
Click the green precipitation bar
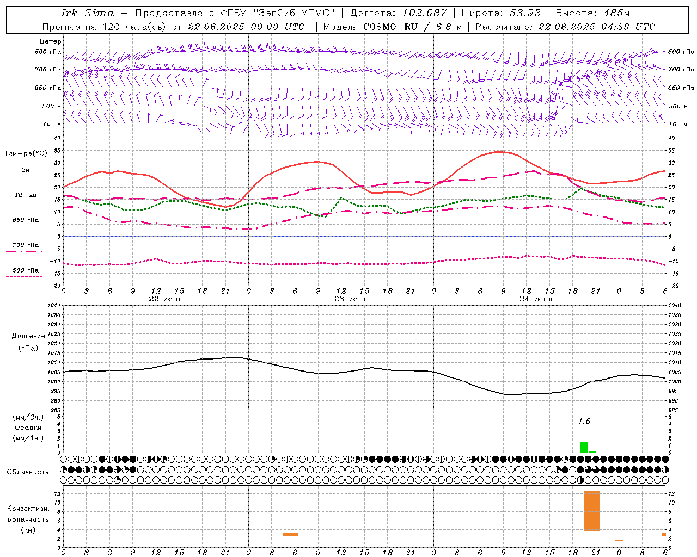click(584, 447)
